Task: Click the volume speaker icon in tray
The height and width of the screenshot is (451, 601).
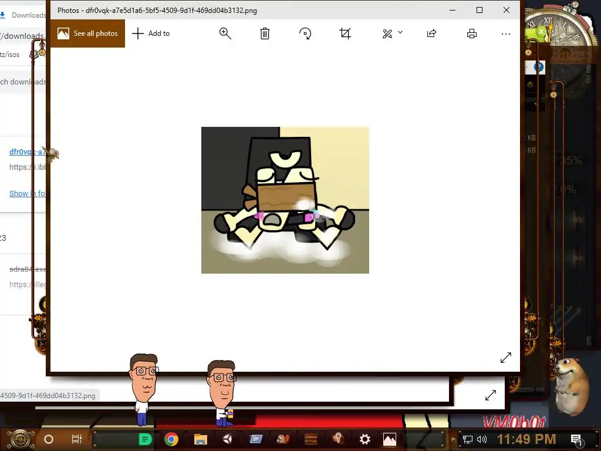Action: point(481,439)
